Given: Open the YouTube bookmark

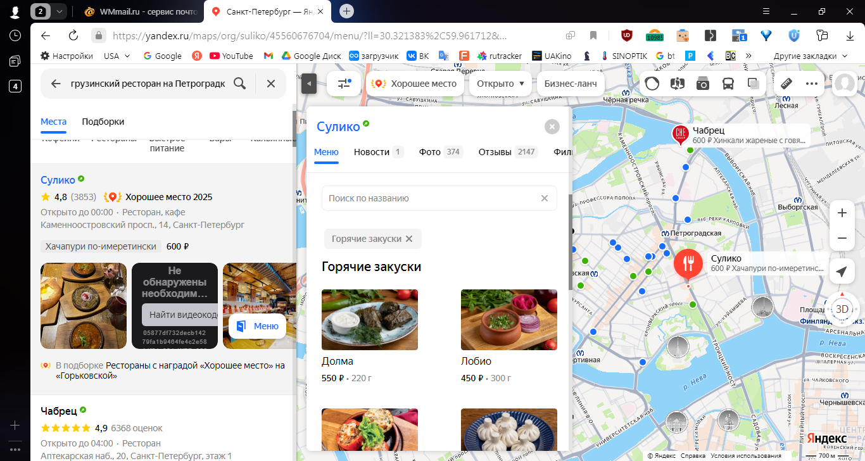Looking at the screenshot, I should [x=231, y=56].
